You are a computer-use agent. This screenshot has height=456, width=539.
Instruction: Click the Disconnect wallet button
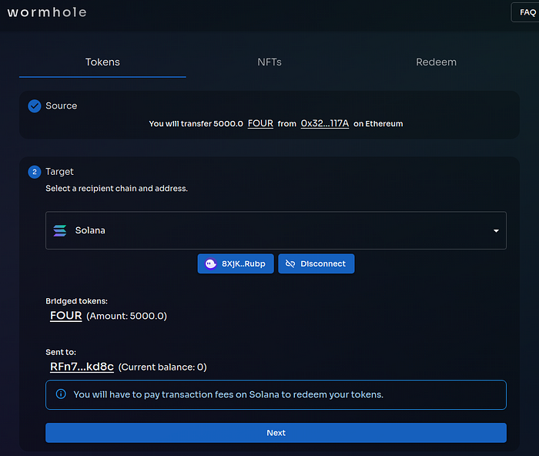coord(316,263)
